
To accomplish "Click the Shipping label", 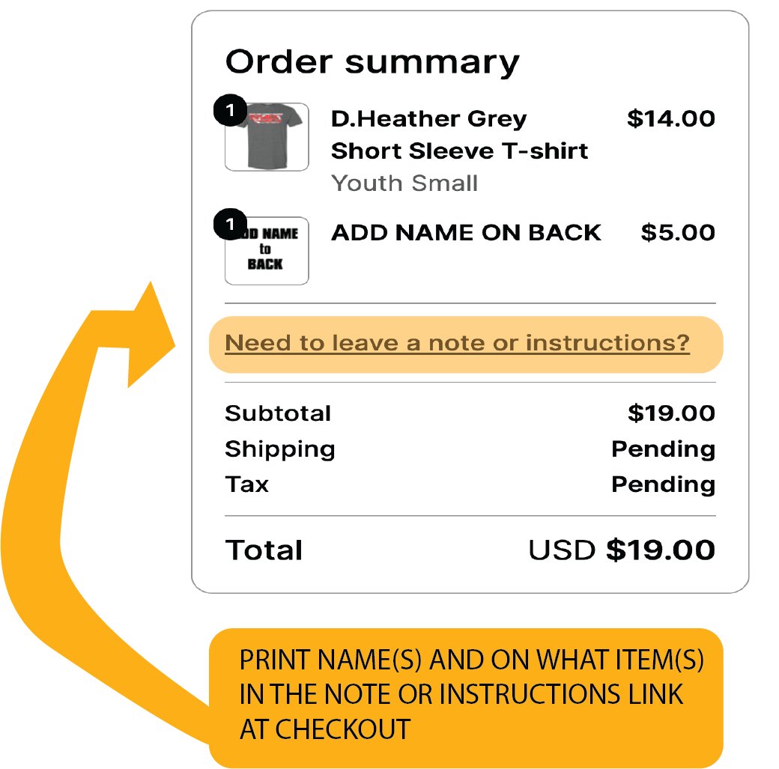I will pos(280,449).
